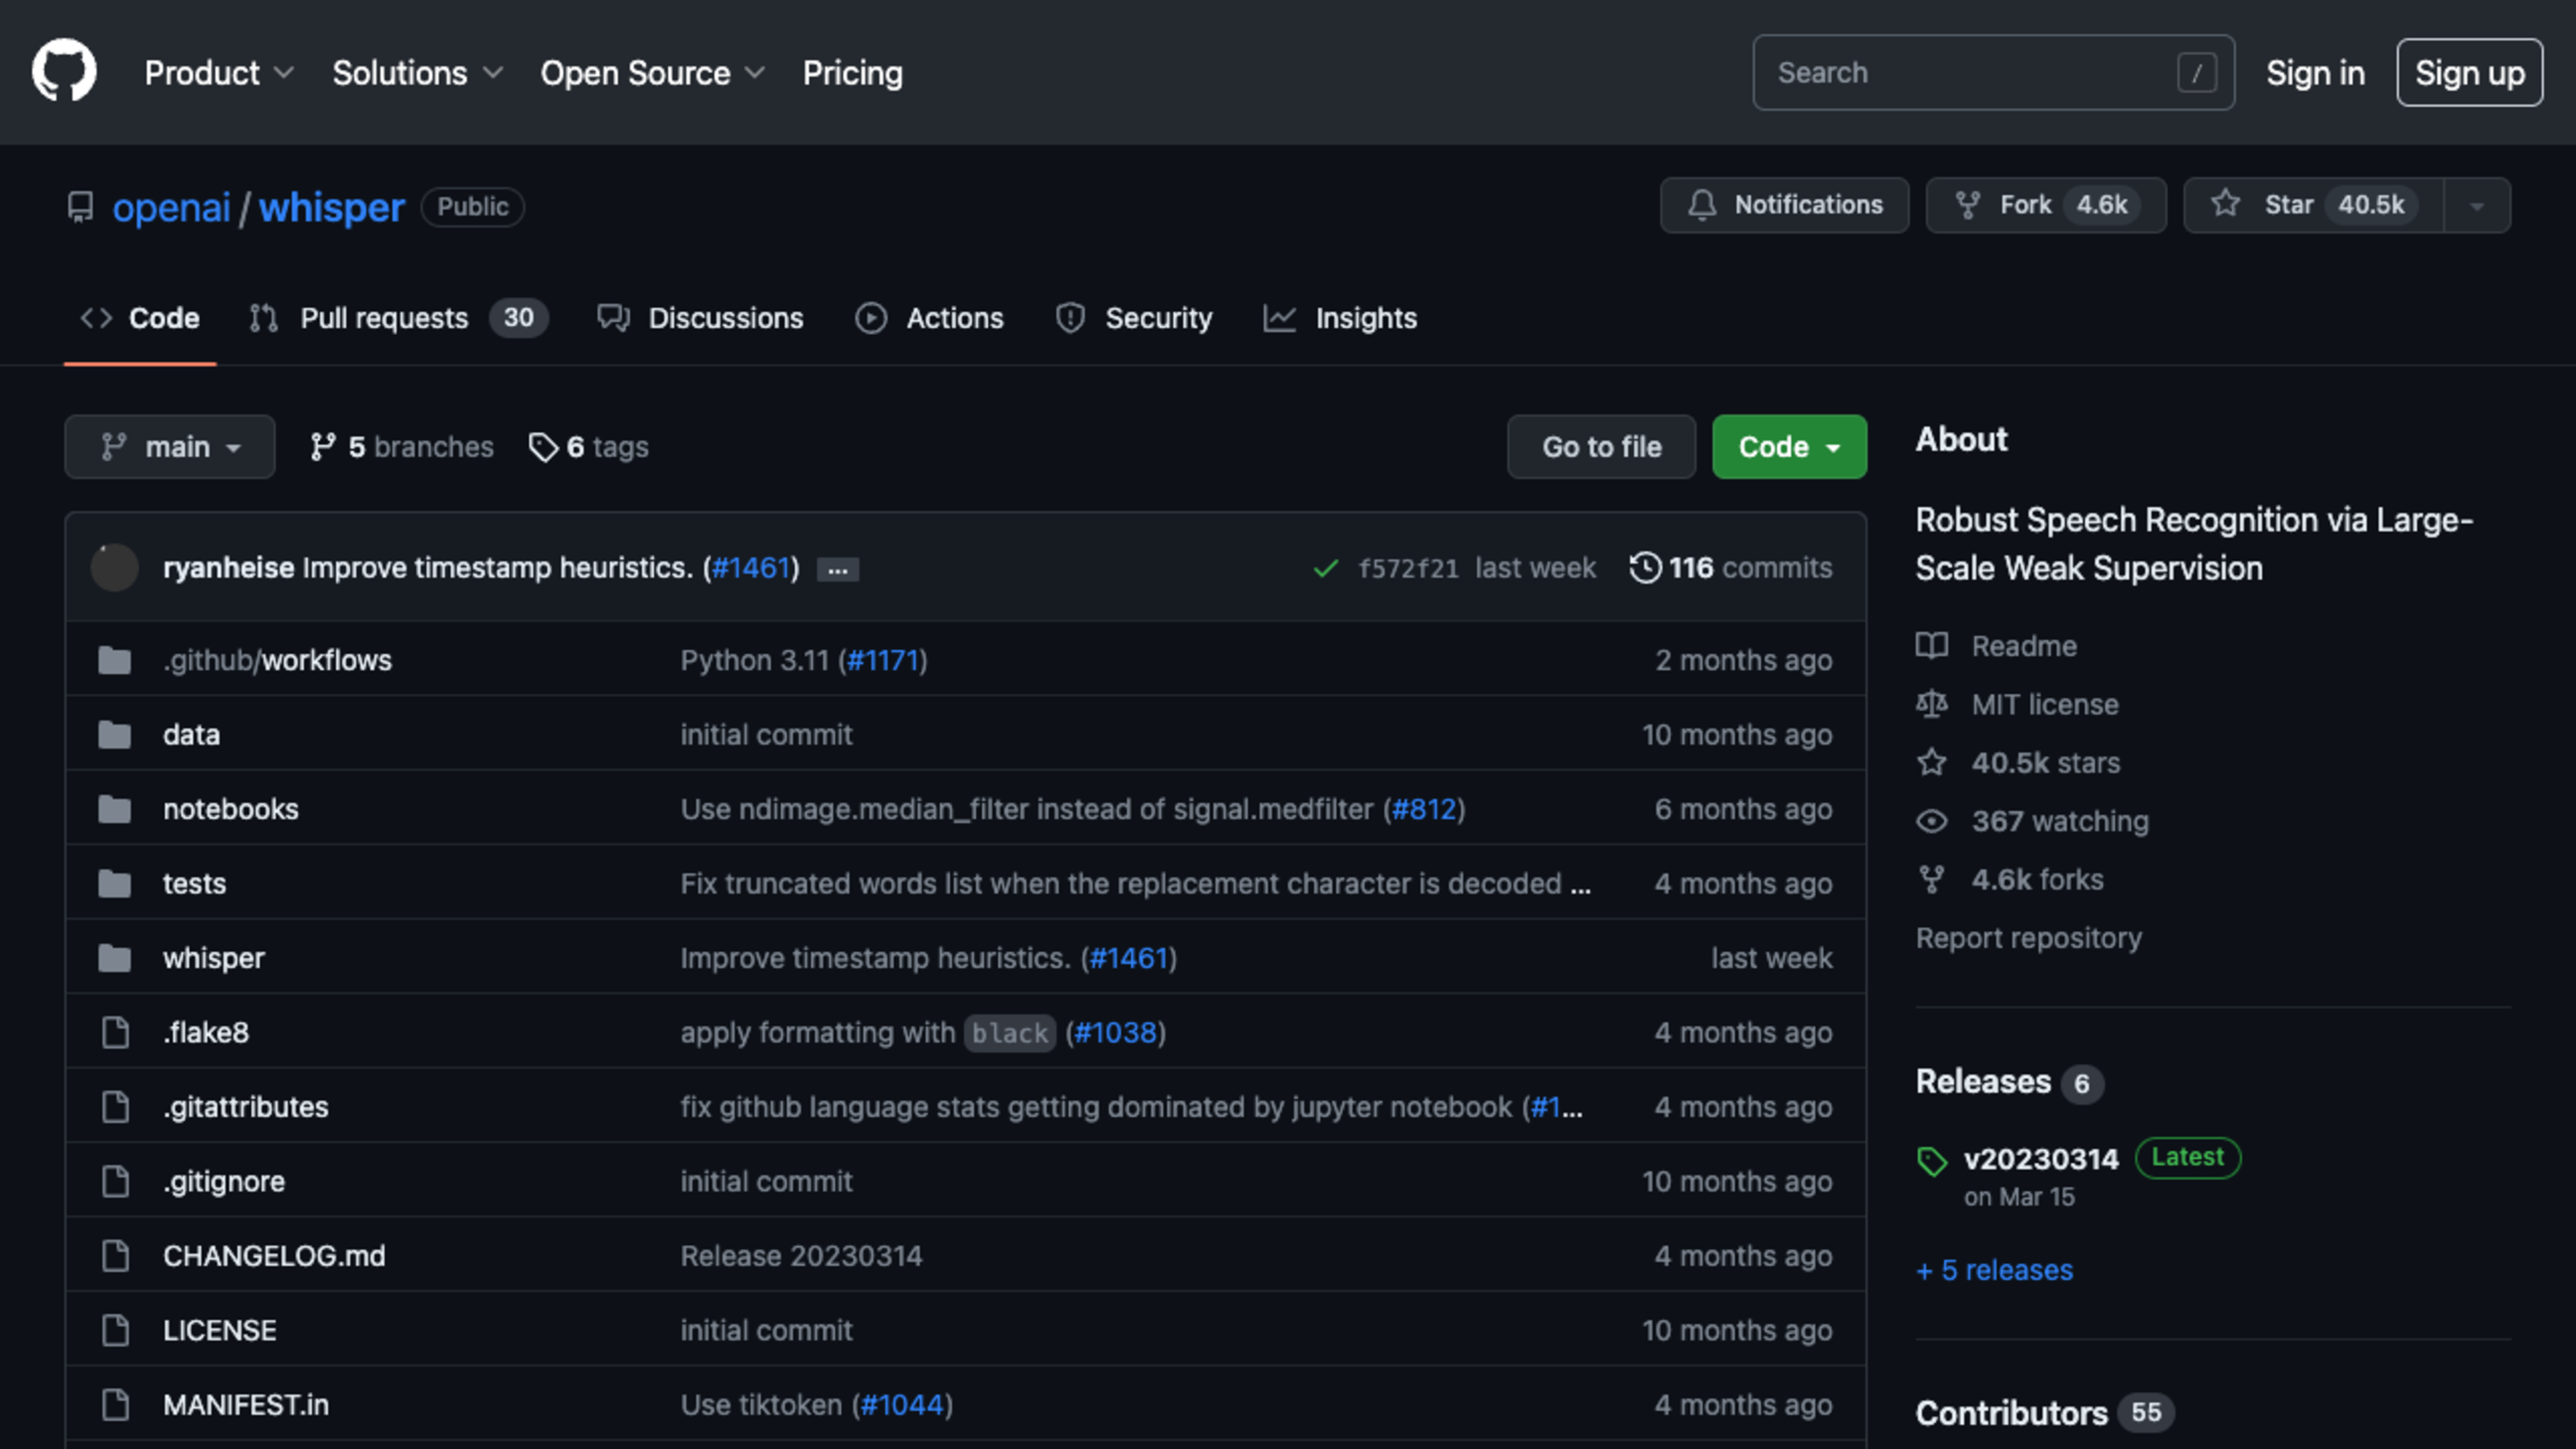This screenshot has height=1449, width=2576.
Task: Open the #1171 pull request link
Action: (x=883, y=660)
